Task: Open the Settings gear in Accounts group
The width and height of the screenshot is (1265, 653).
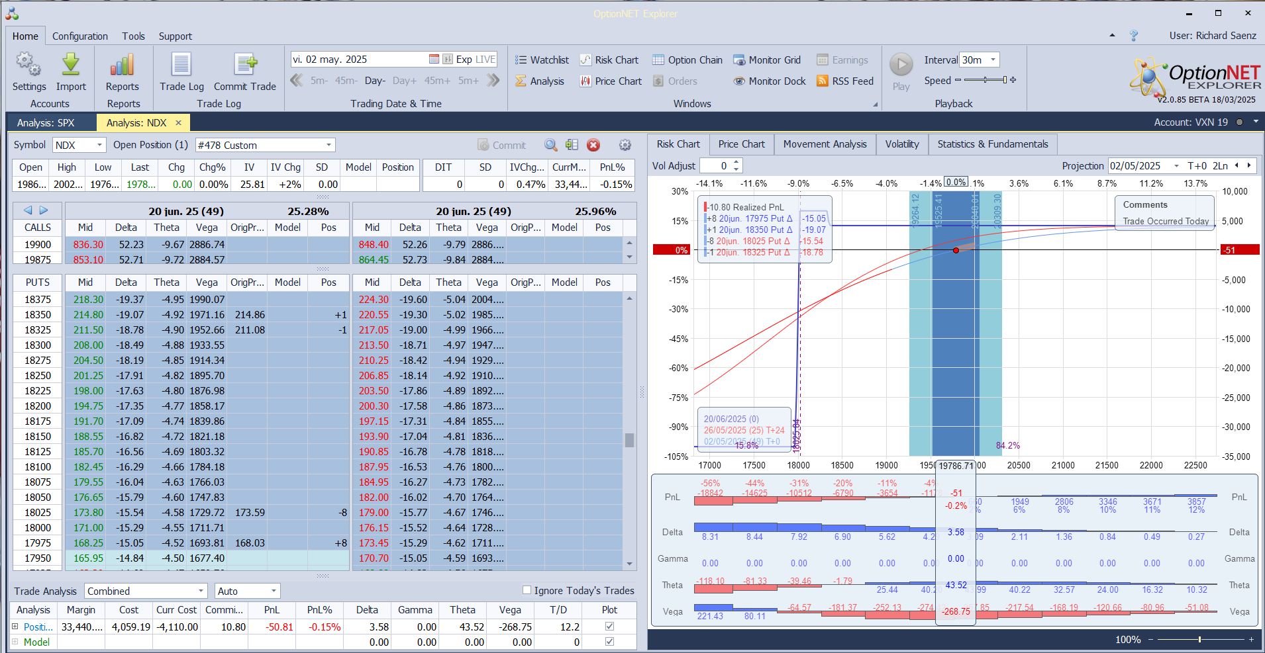Action: 28,64
